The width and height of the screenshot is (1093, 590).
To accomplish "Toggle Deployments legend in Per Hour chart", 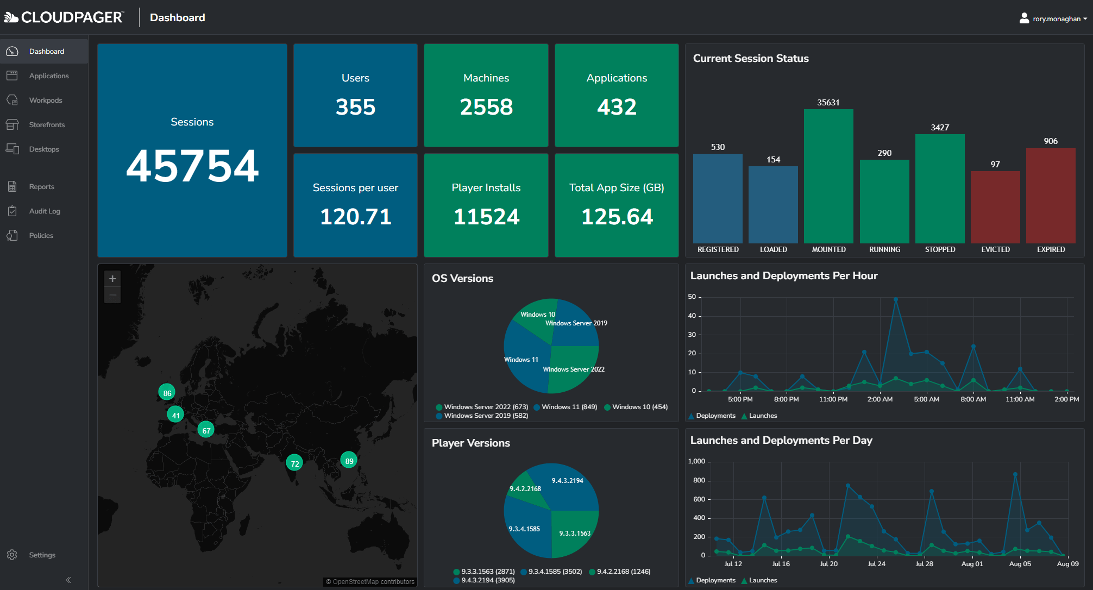I will tap(712, 416).
